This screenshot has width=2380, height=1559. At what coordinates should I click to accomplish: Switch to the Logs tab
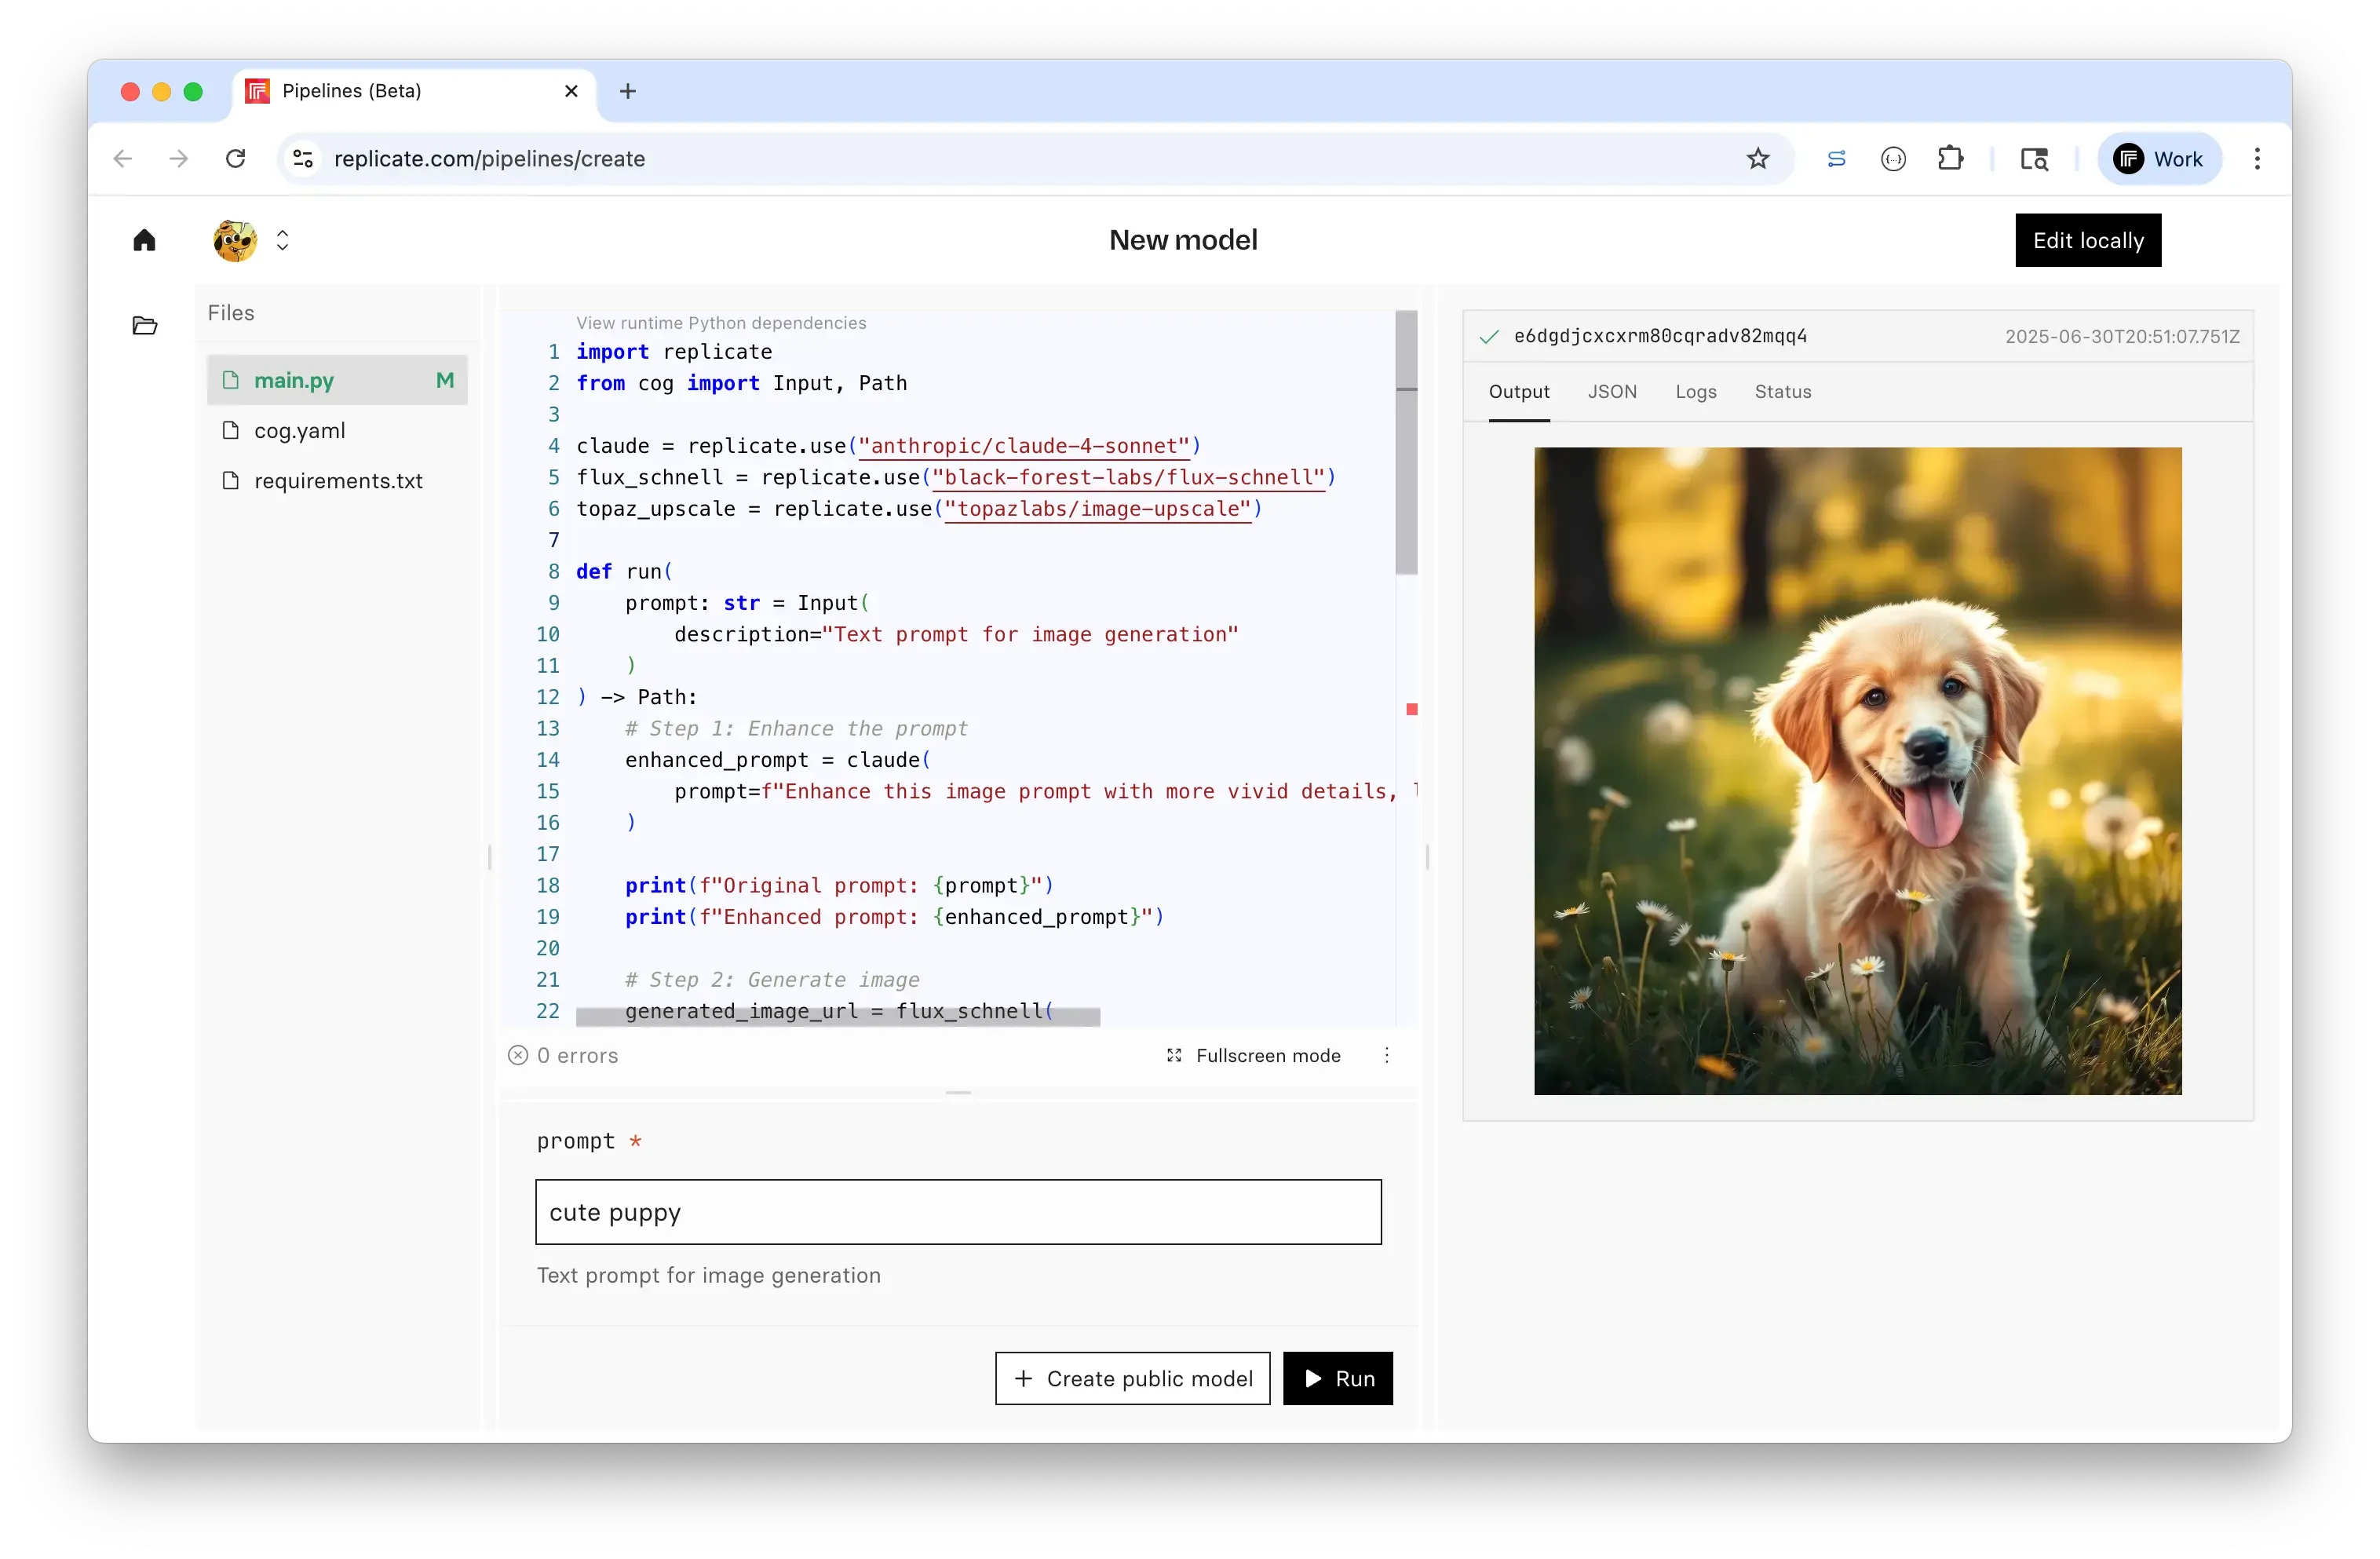coord(1695,392)
